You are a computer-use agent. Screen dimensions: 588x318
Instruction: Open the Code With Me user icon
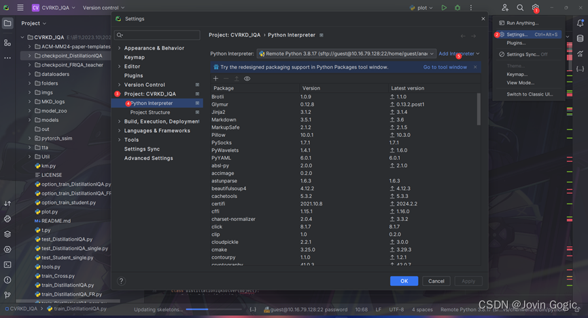click(x=505, y=7)
